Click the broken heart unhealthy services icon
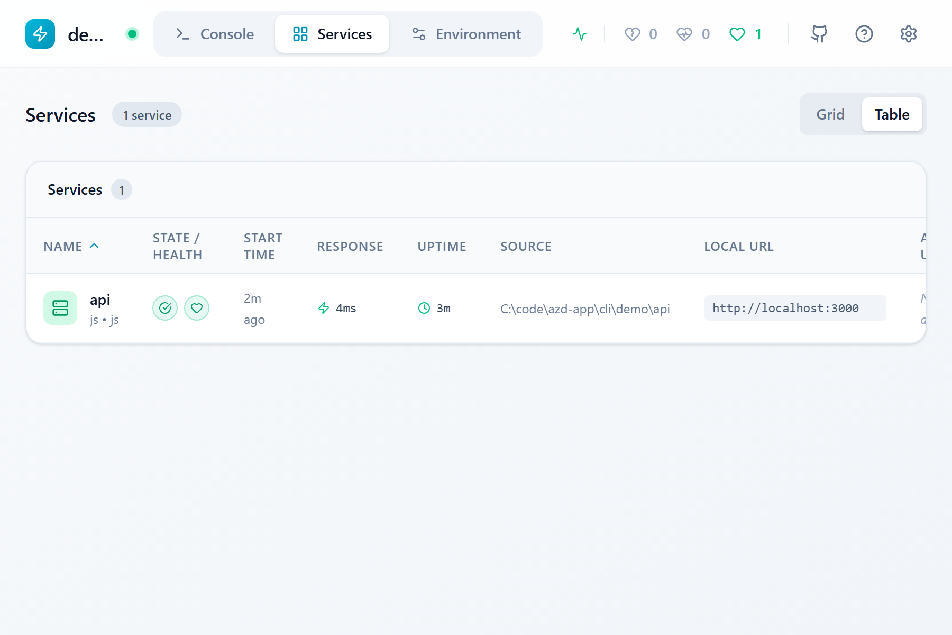Viewport: 952px width, 635px height. [x=631, y=33]
